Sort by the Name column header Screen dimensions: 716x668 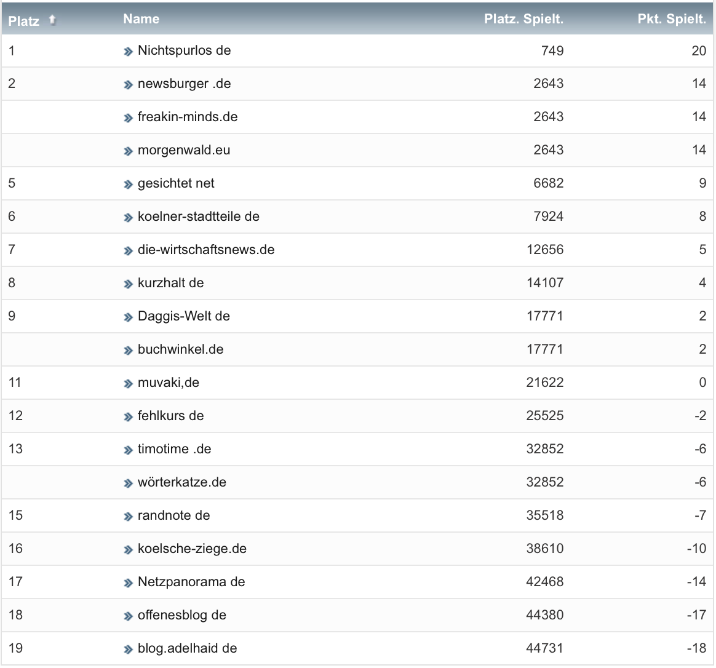[141, 18]
